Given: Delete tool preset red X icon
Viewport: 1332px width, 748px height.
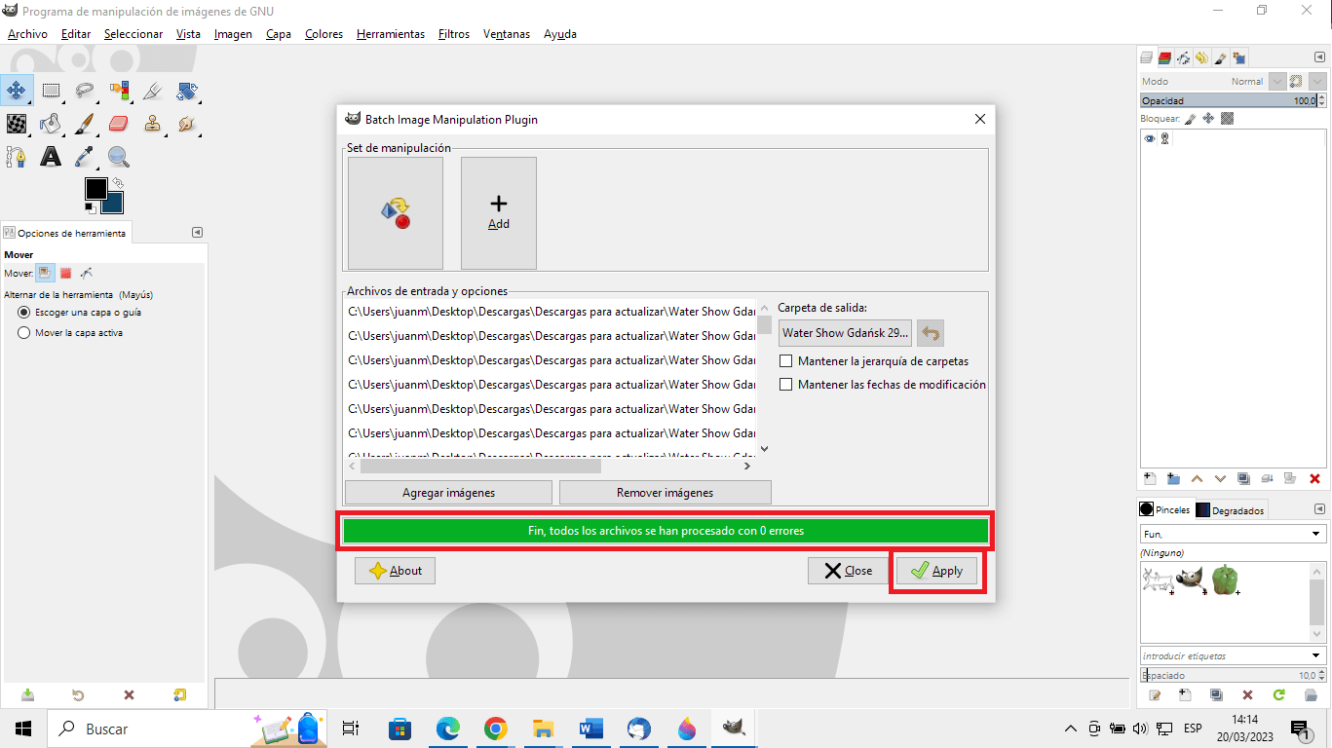Looking at the screenshot, I should 129,694.
